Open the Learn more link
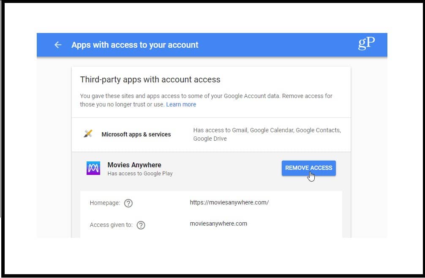This screenshot has width=425, height=278. click(x=181, y=104)
